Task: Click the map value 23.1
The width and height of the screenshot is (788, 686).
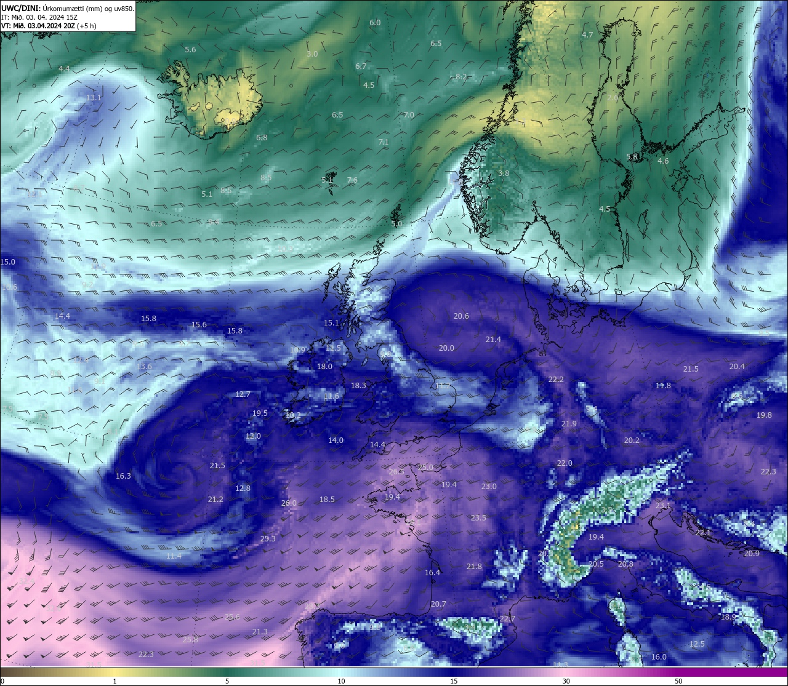Action: (x=663, y=505)
